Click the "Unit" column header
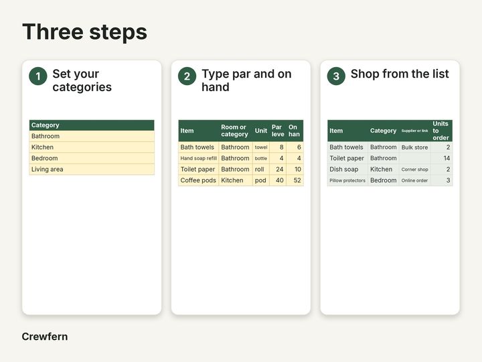 pyautogui.click(x=261, y=131)
